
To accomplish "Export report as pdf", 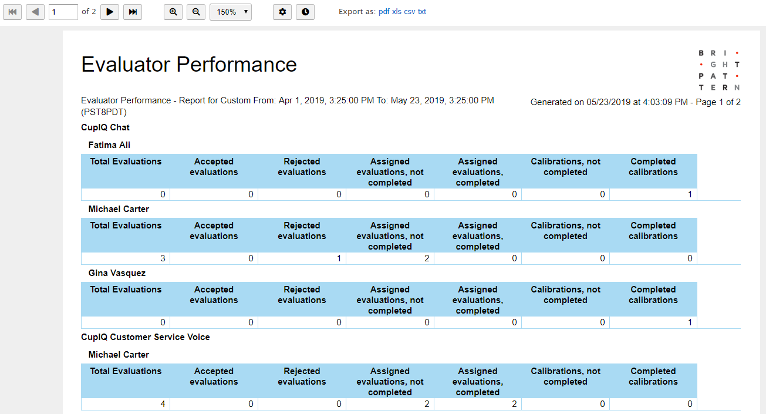I will click(x=384, y=12).
